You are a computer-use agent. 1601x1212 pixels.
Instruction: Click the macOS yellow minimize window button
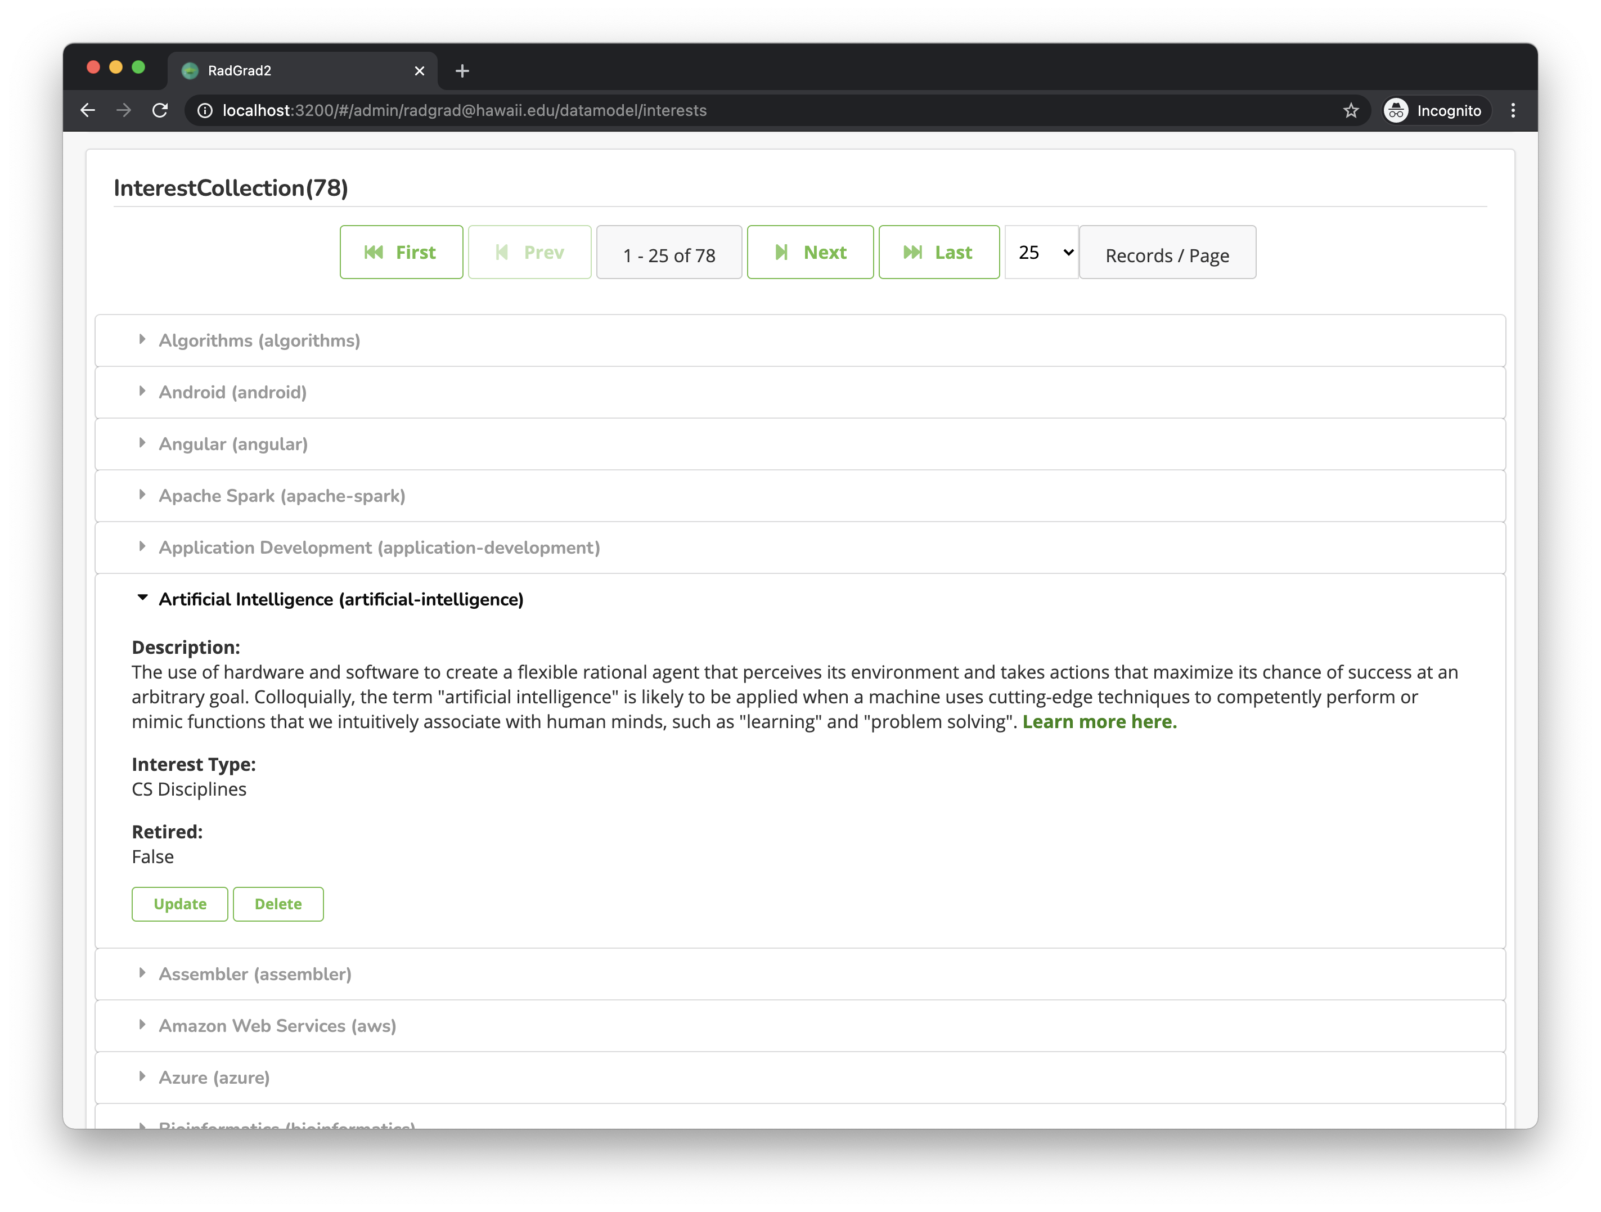[x=116, y=68]
